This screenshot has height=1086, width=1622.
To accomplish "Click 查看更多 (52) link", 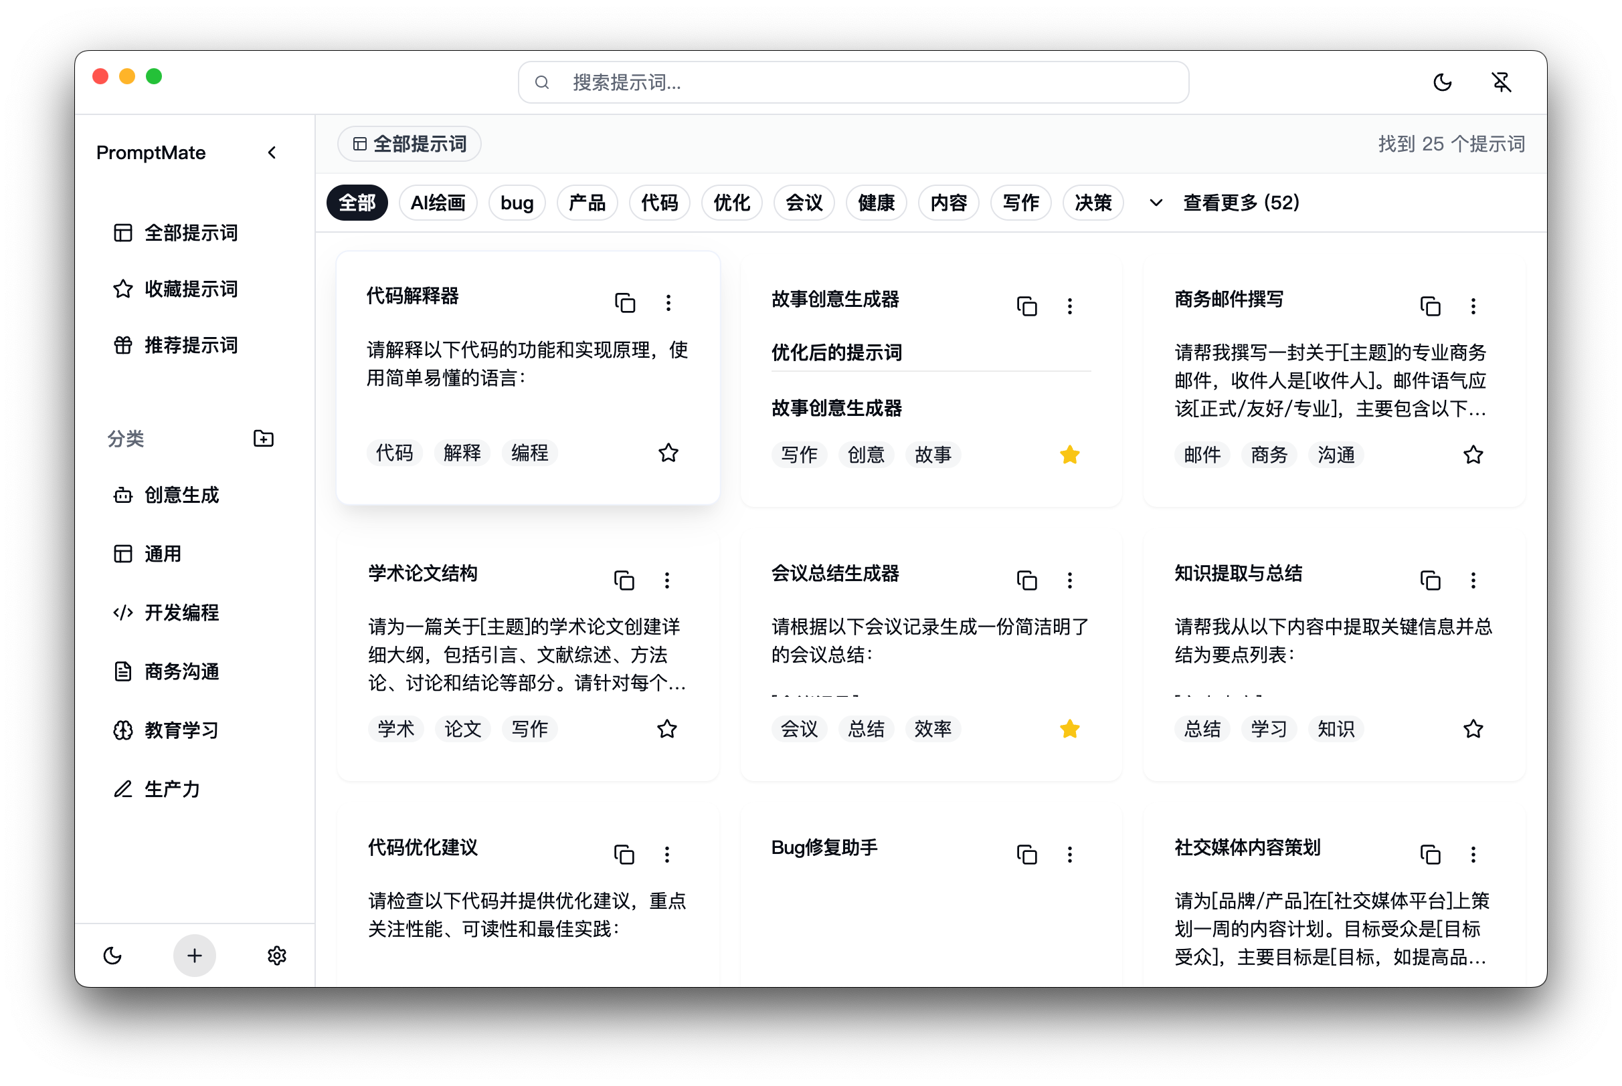I will [1241, 202].
